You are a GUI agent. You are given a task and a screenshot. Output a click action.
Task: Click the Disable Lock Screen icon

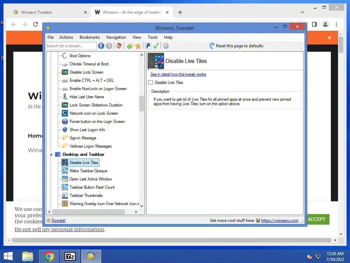[x=65, y=72]
